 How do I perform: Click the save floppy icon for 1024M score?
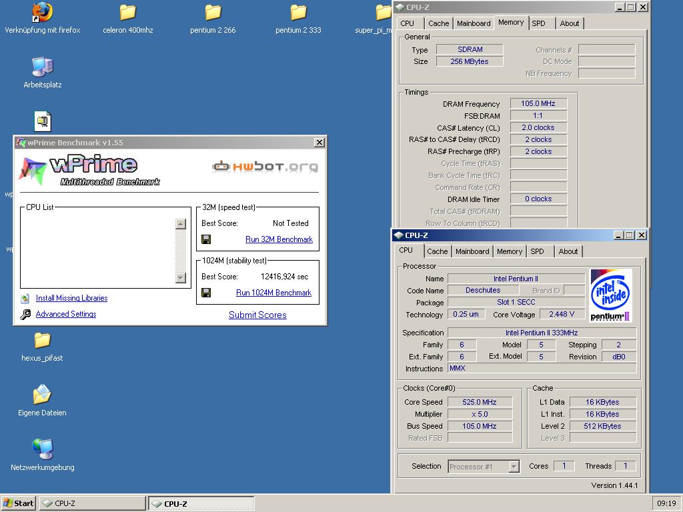tap(207, 293)
